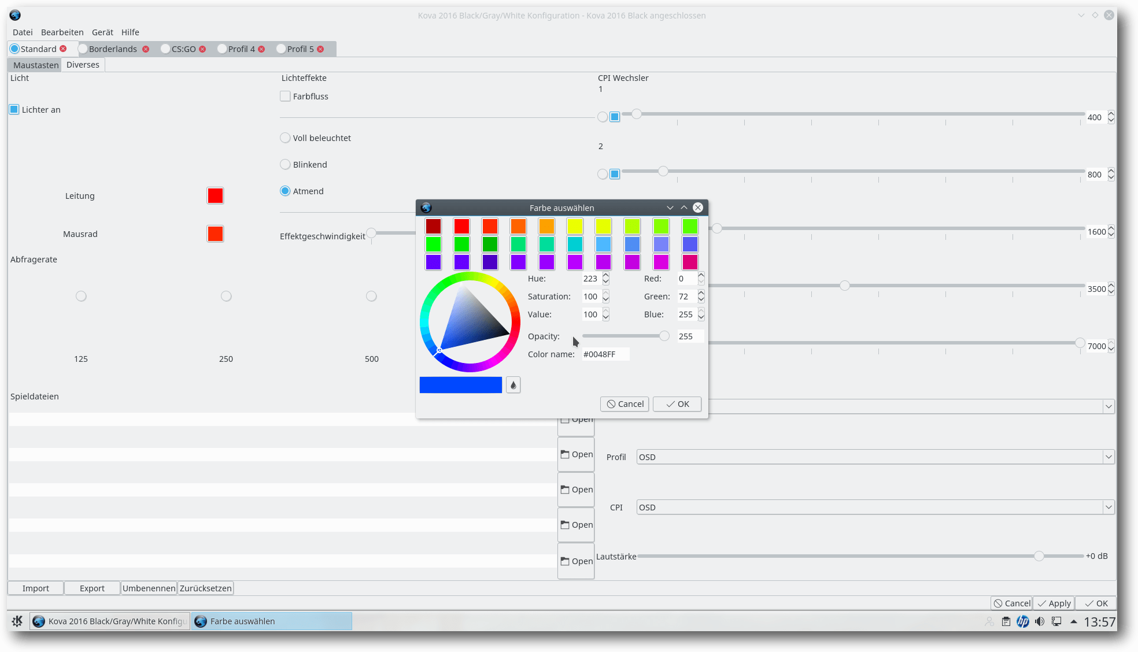Click the HP tray icon
The height and width of the screenshot is (652, 1138).
coord(1023,621)
